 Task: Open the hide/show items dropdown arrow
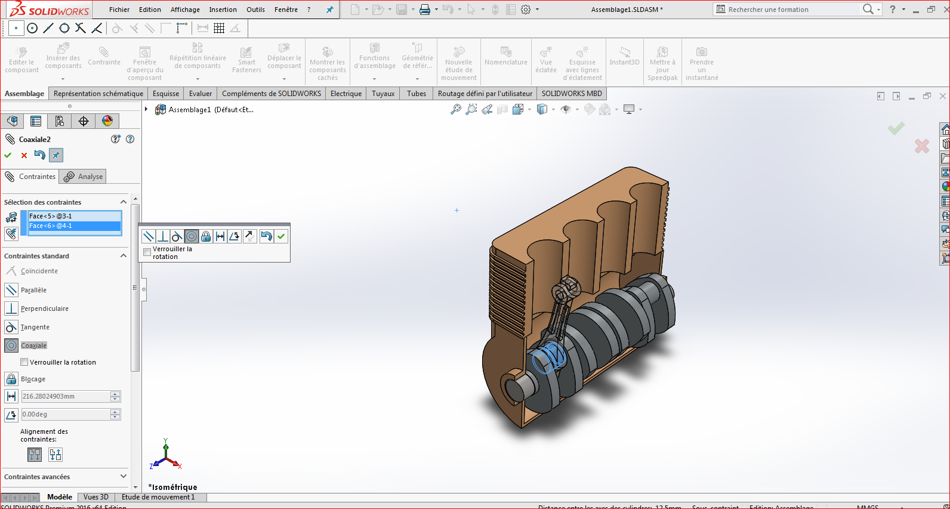(x=577, y=109)
